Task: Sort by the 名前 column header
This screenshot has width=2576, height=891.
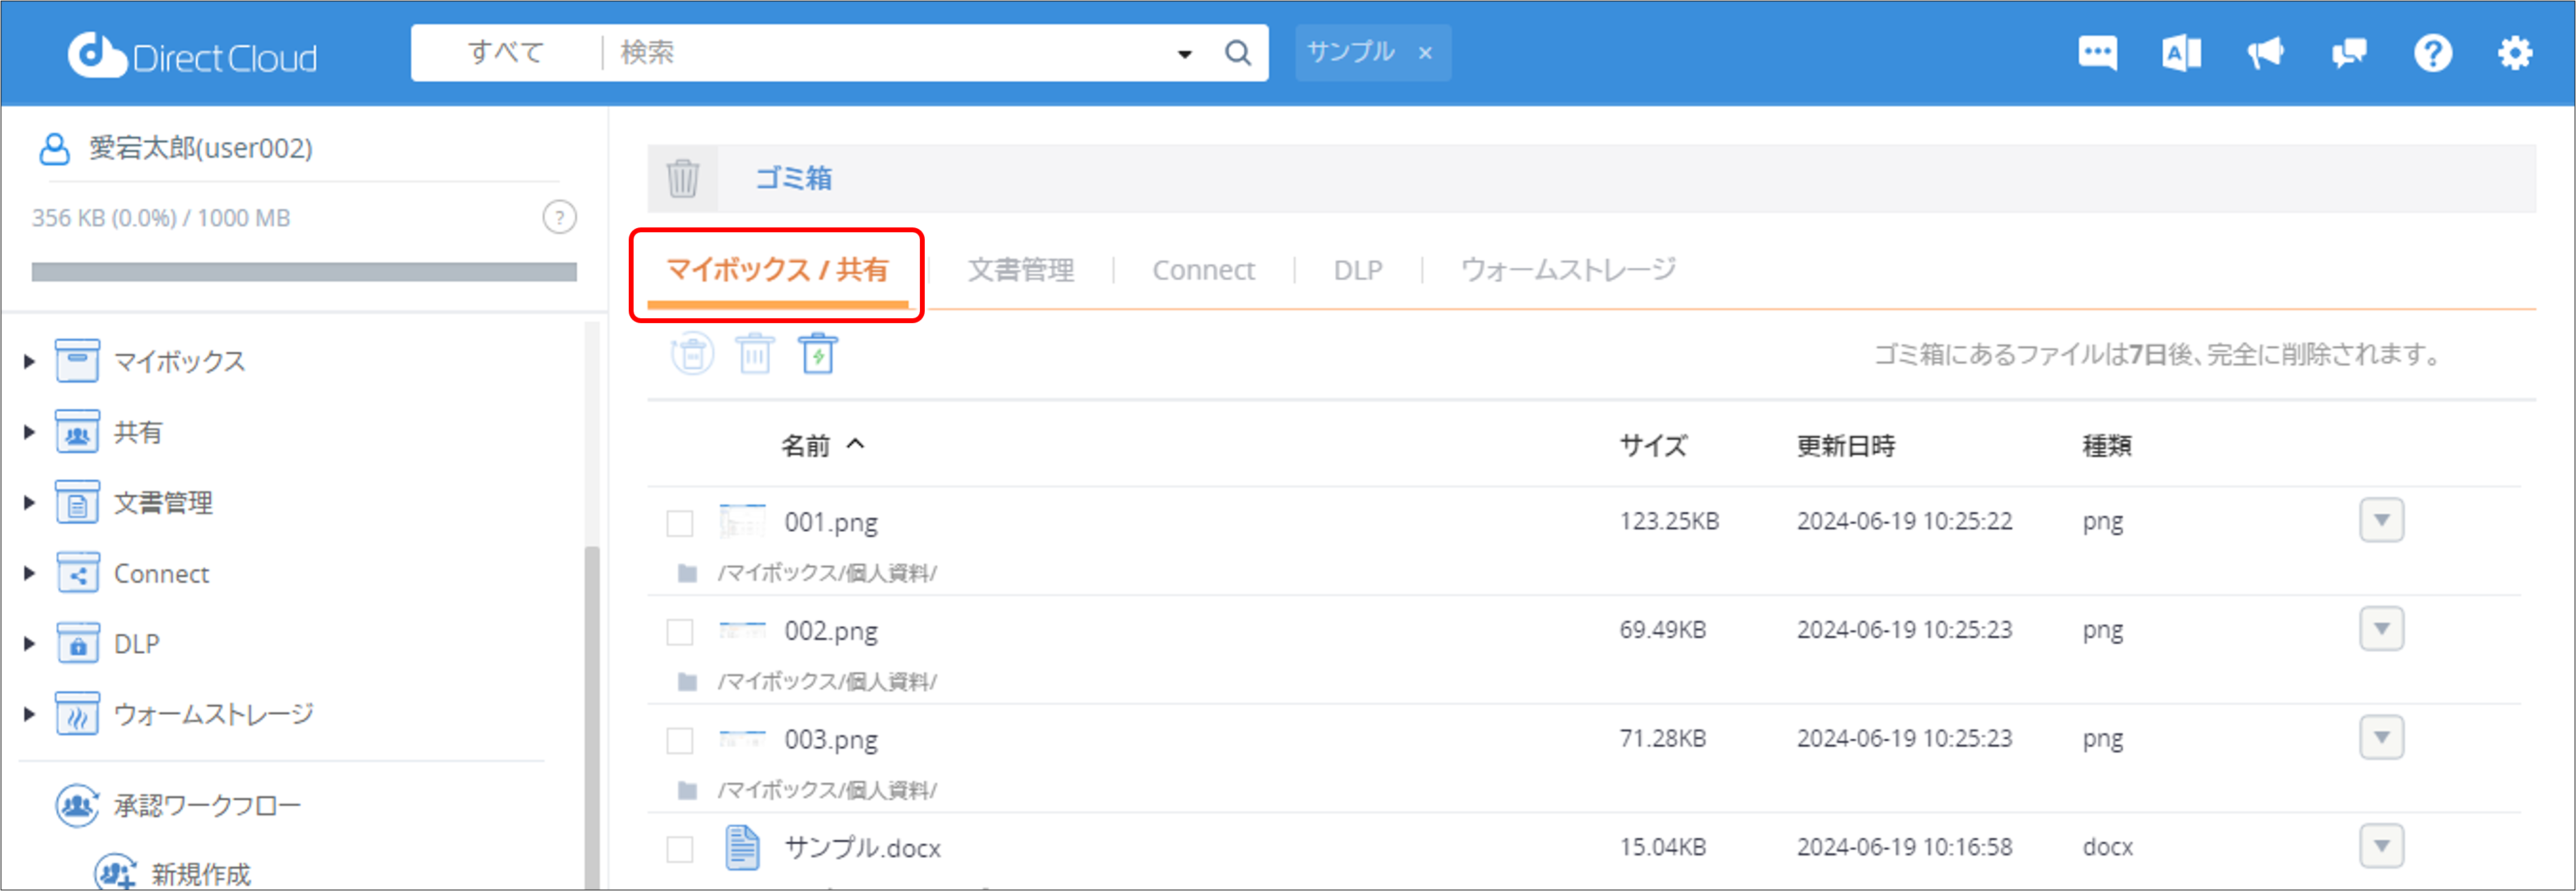Action: 806,446
